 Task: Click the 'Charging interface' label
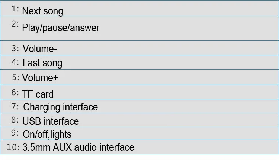click(x=61, y=107)
